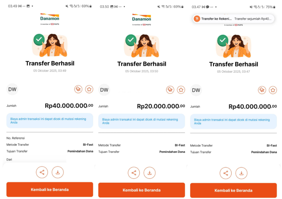
Task: Download the 03:47 transfer receipt
Action: 241,173
